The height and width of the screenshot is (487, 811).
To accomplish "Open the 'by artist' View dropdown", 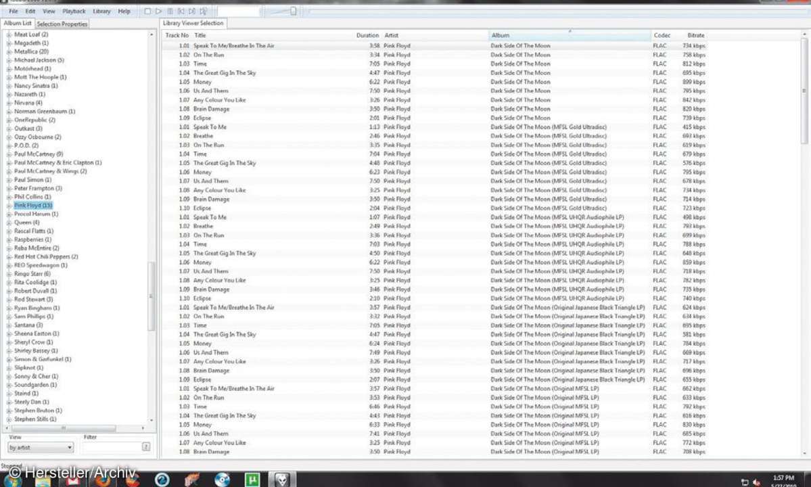I will pos(41,447).
